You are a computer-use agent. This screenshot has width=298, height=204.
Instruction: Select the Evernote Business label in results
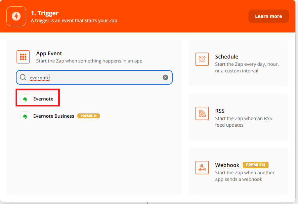click(54, 116)
